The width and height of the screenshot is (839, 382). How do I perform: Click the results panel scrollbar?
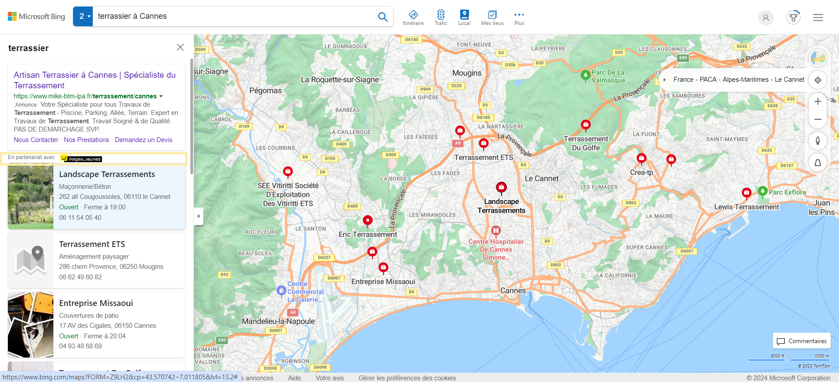(x=192, y=116)
